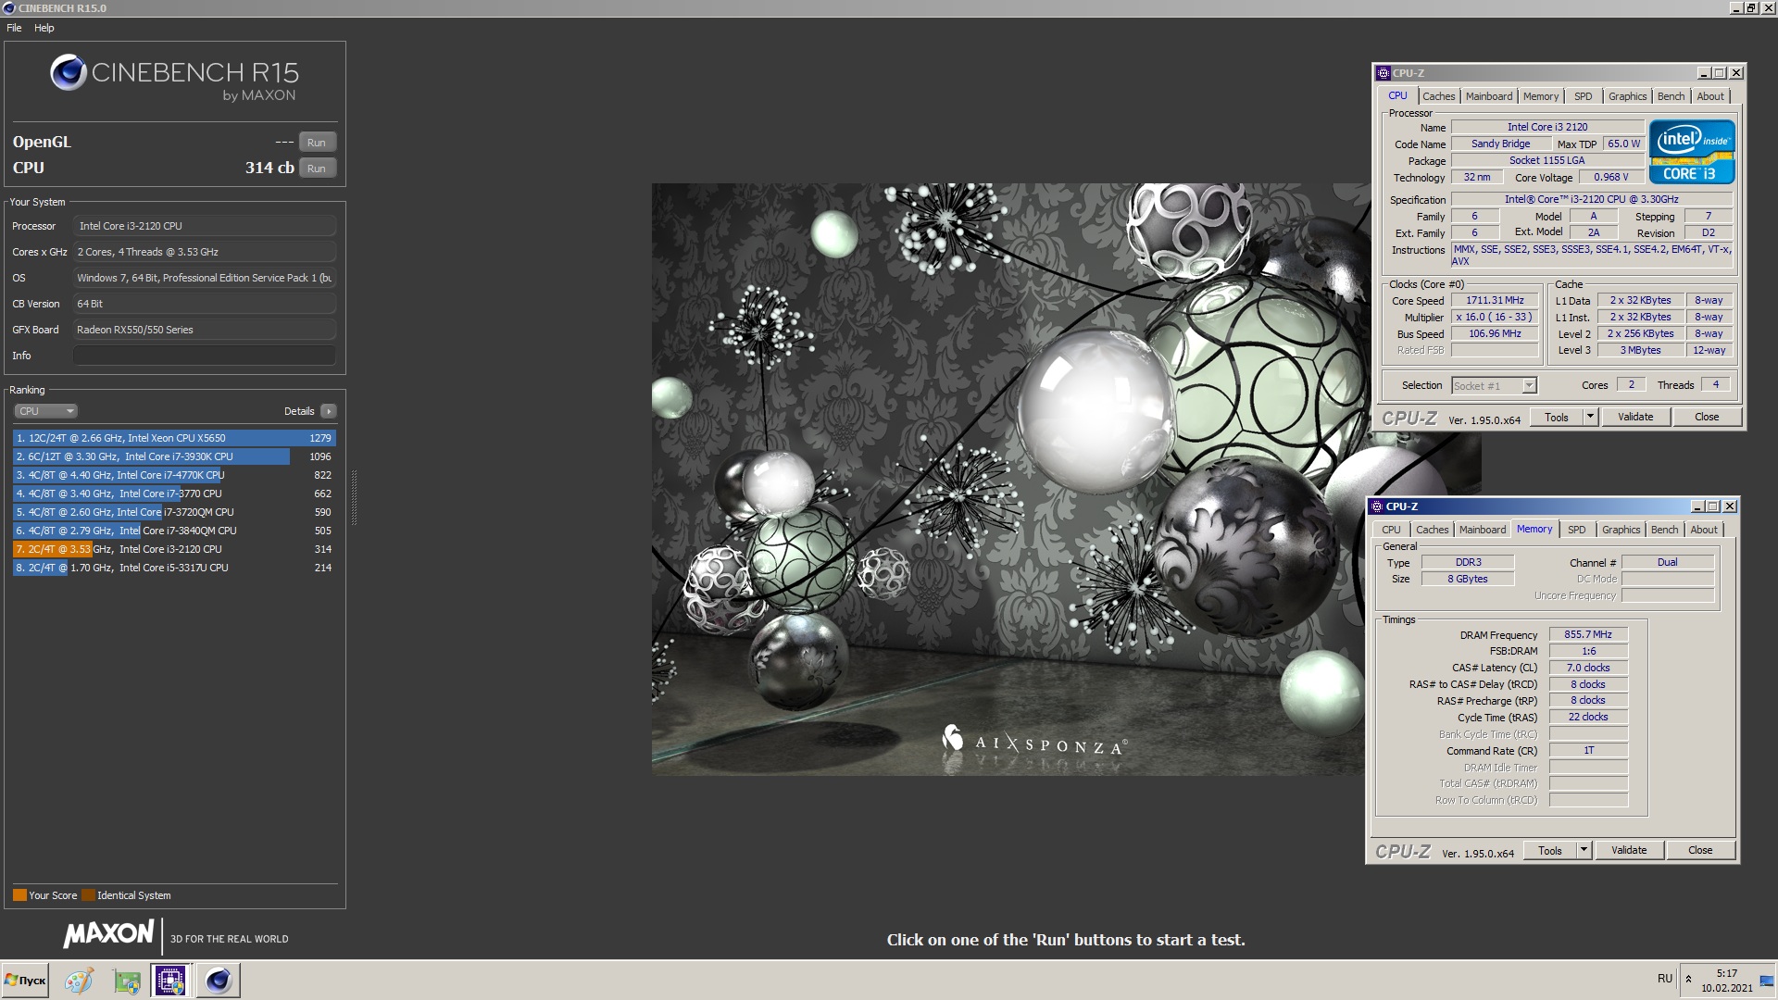Select ranking row Core i7-3930K CPU
This screenshot has height=1000, width=1778.
click(174, 456)
